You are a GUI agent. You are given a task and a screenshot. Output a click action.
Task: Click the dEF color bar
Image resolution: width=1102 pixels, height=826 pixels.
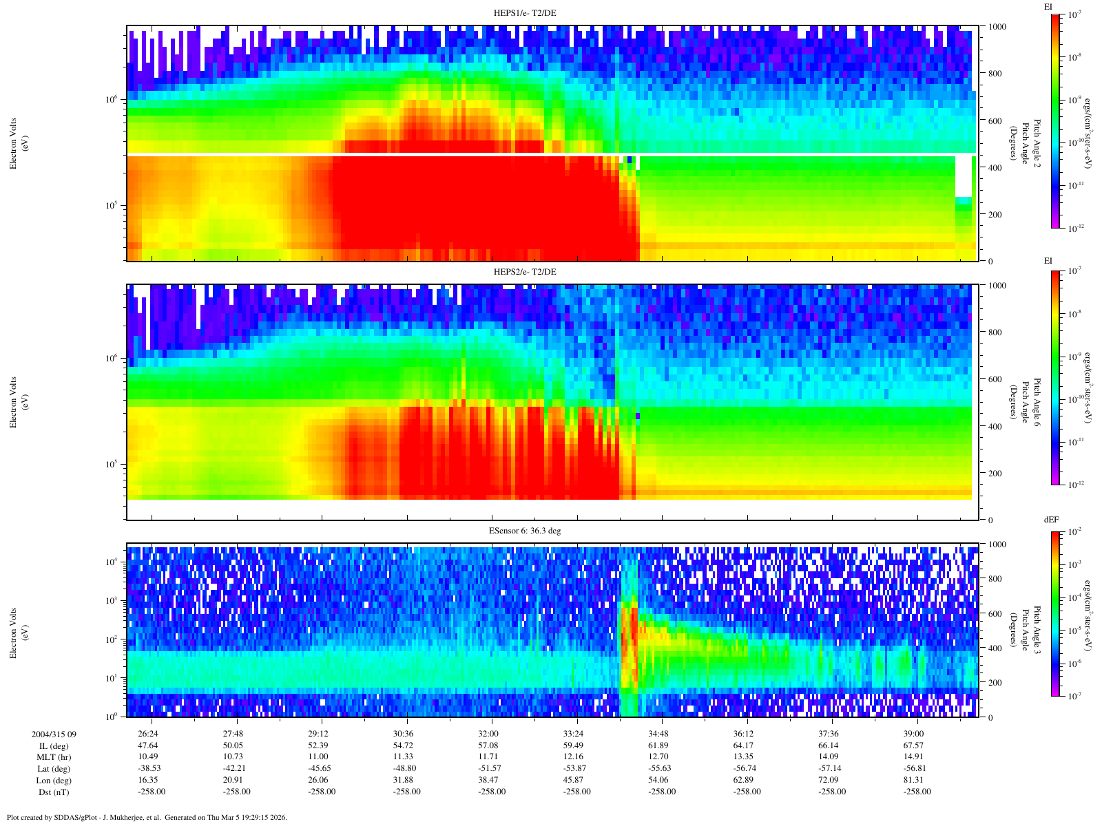[1056, 613]
